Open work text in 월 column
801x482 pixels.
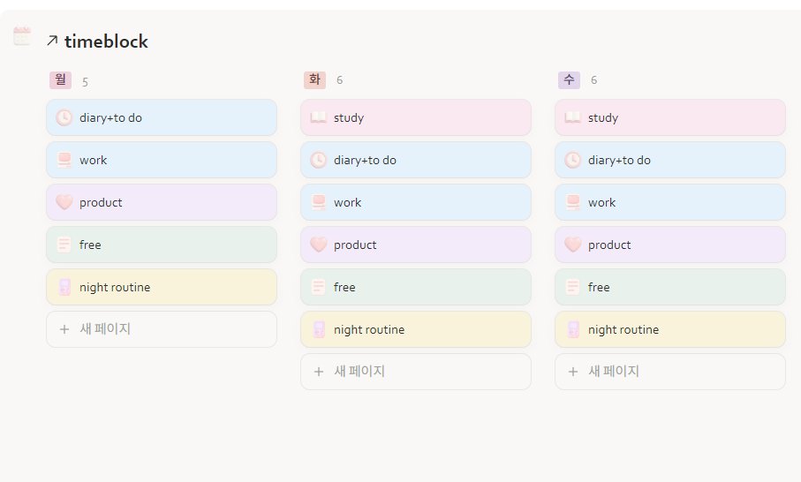point(94,161)
